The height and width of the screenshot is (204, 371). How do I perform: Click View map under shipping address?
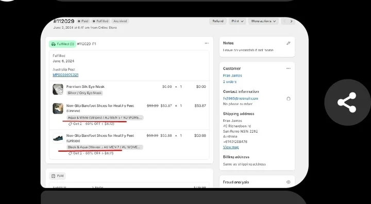(x=231, y=147)
